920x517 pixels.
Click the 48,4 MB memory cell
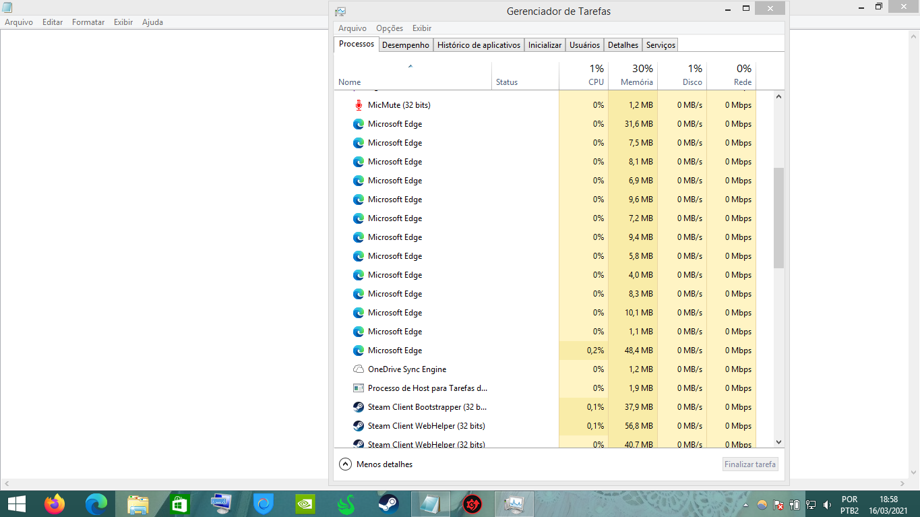[x=633, y=351]
